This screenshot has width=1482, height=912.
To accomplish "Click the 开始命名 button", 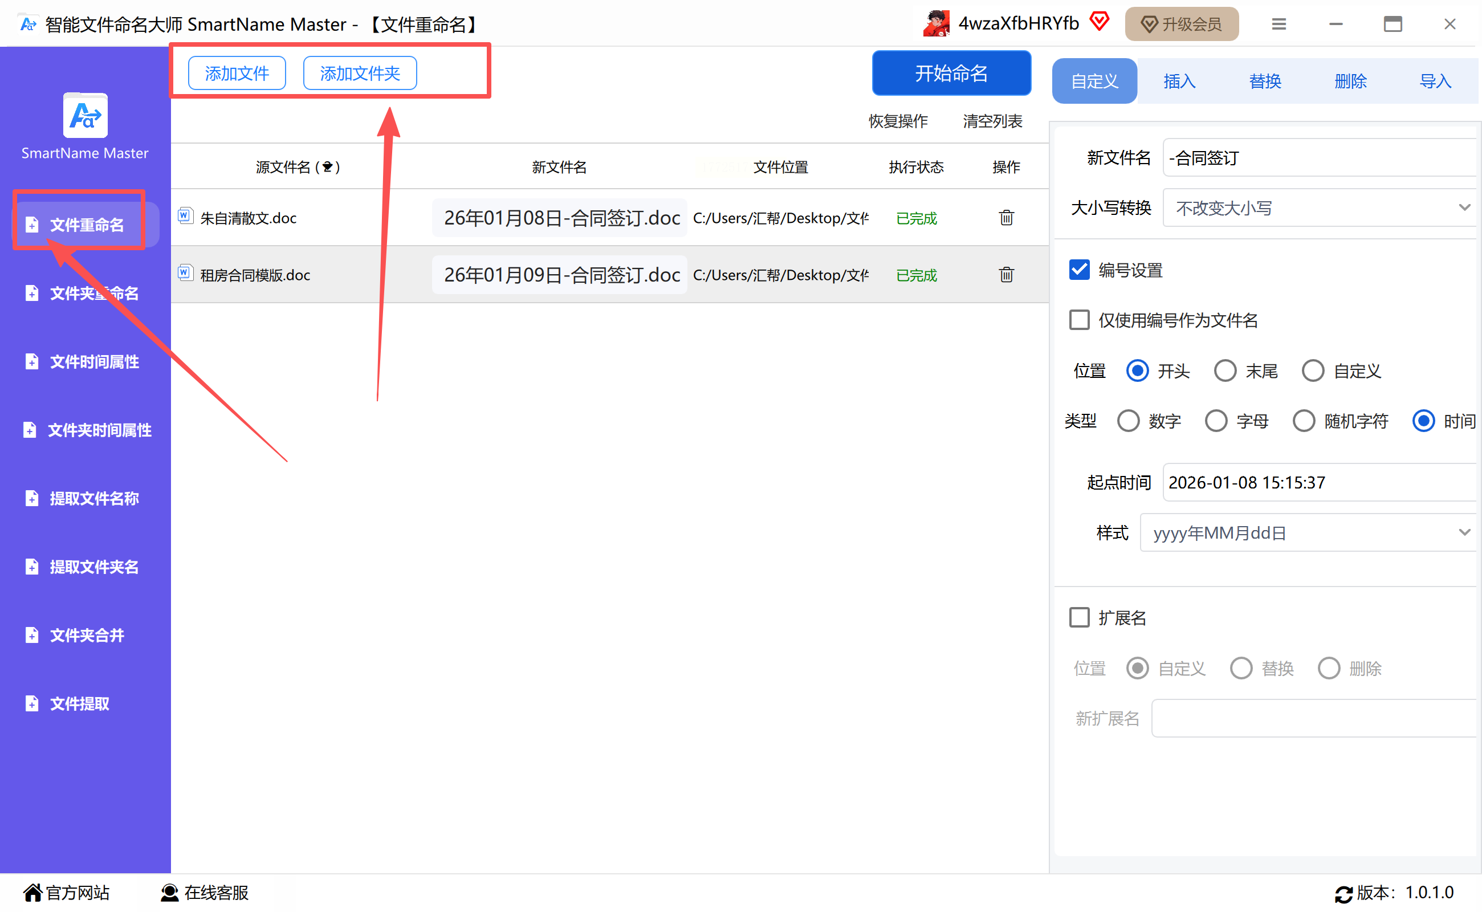I will point(951,73).
